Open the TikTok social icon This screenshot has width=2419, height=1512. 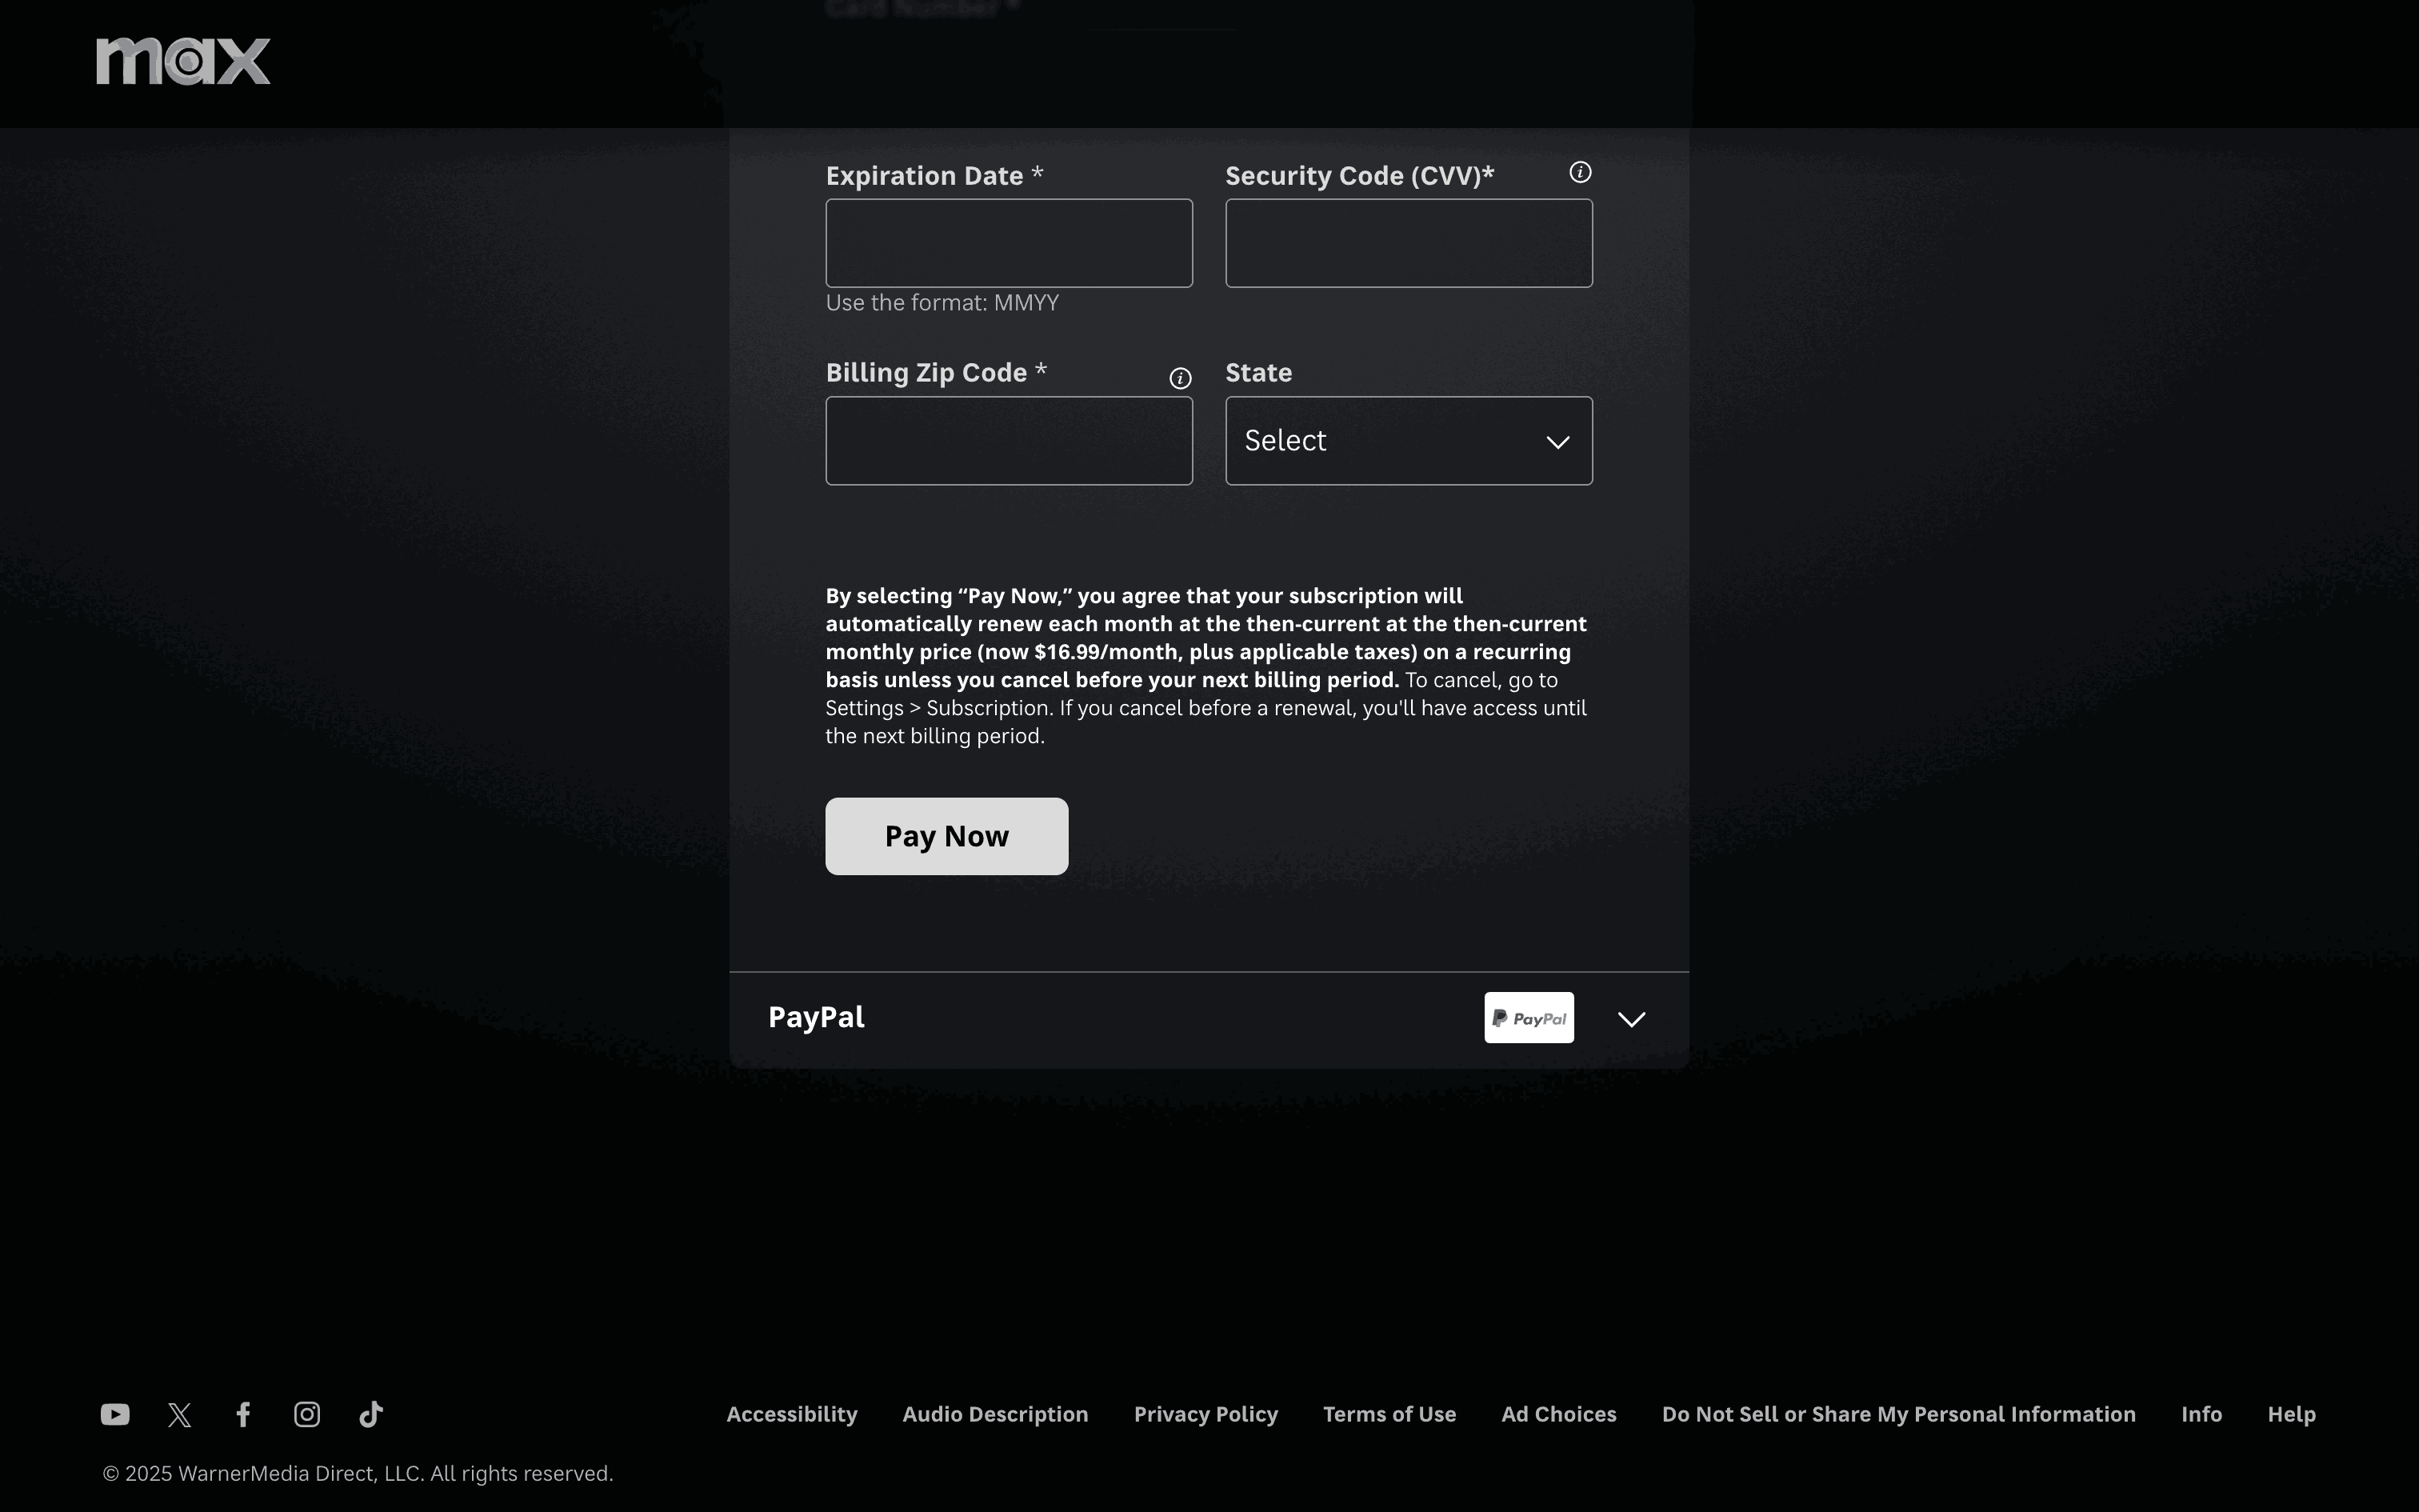(371, 1414)
